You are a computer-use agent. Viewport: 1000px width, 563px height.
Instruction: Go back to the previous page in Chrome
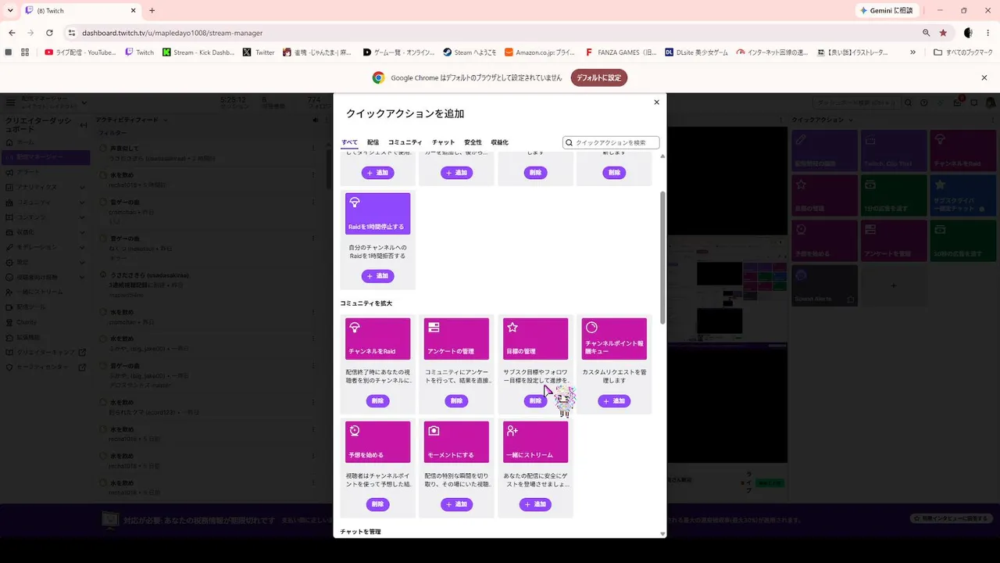coord(12,33)
